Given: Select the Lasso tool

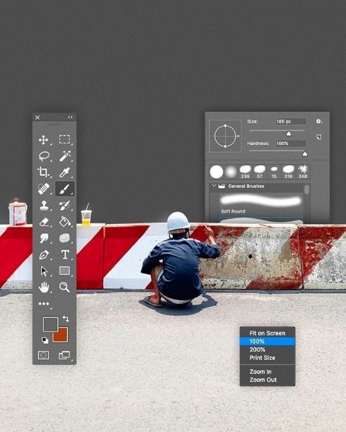Looking at the screenshot, I should point(44,156).
